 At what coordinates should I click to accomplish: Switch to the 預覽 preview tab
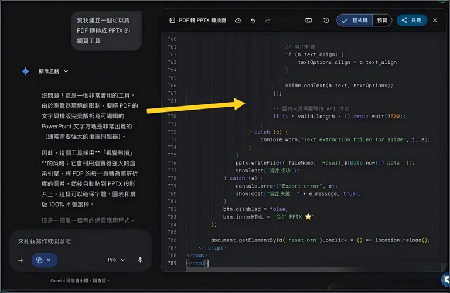click(382, 20)
